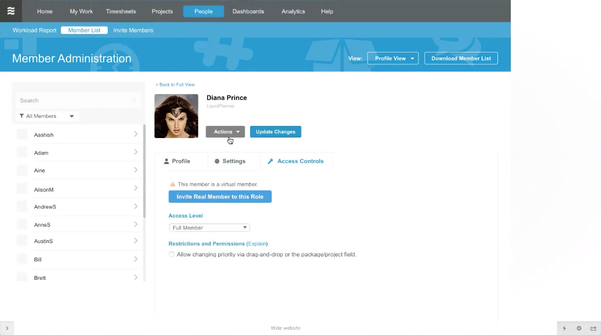
Task: Expand AndrewS row chevron
Action: pos(136,206)
